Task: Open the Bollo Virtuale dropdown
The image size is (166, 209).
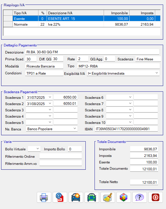Action: click(x=38, y=149)
